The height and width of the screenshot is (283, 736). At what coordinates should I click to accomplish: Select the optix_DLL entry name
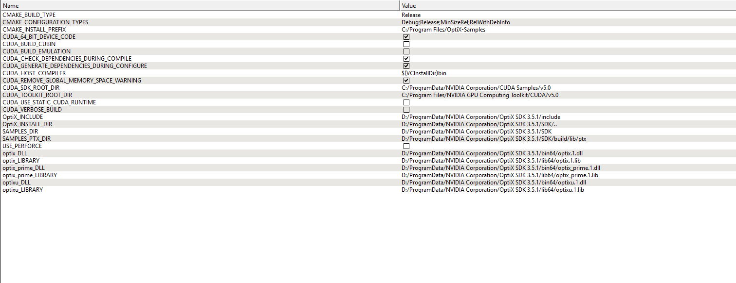click(x=15, y=153)
